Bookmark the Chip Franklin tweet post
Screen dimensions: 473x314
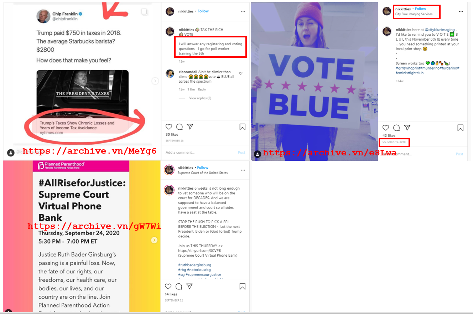[242, 127]
